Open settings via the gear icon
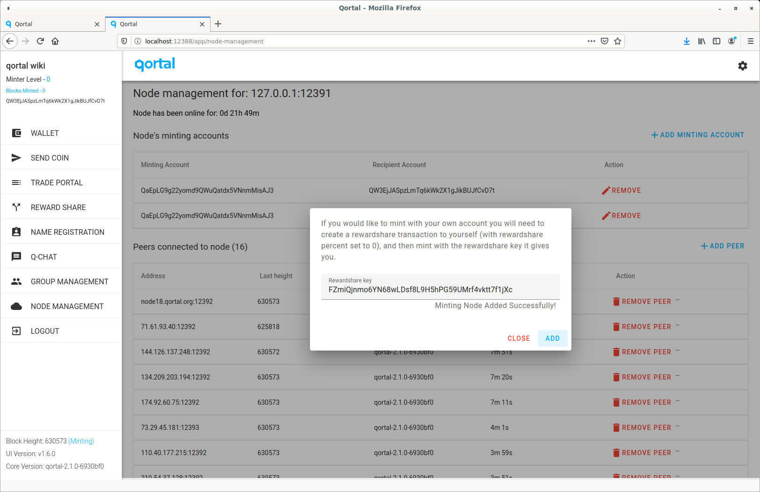 tap(743, 66)
